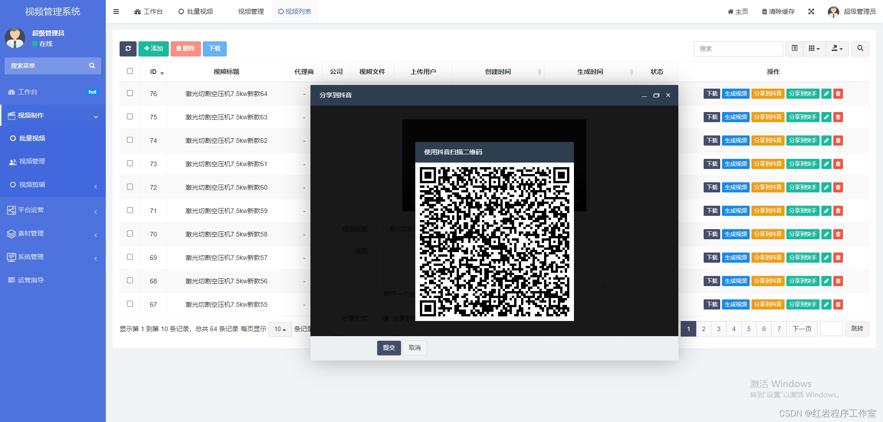Click the edit pencil icon for row 75
Image resolution: width=883 pixels, height=422 pixels.
[826, 117]
